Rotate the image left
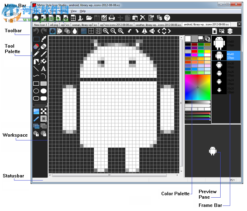 click(x=129, y=31)
